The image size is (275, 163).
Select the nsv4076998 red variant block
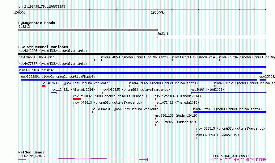tap(44, 86)
